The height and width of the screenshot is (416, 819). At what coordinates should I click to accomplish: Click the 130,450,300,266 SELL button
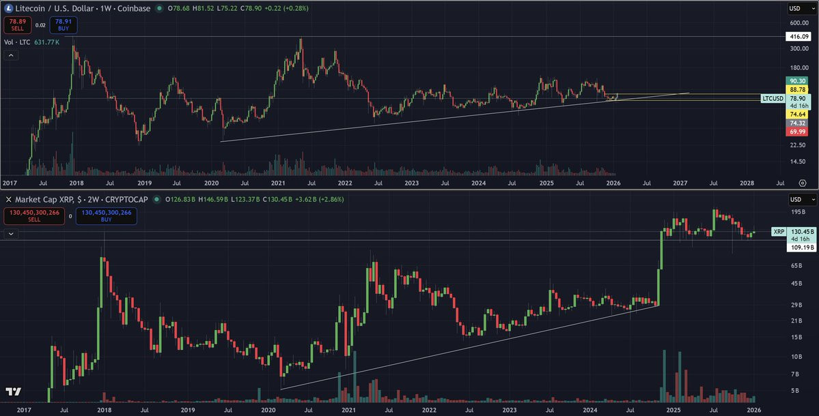[34, 216]
